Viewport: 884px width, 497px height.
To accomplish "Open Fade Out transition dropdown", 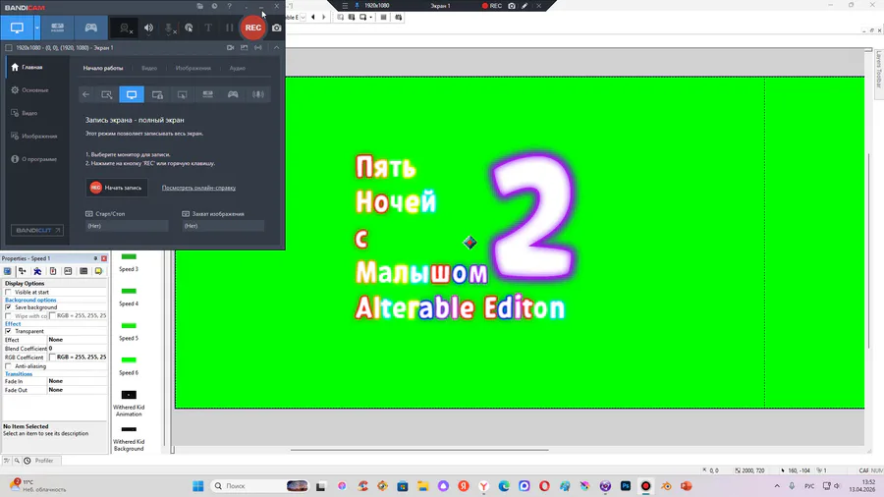I will click(x=78, y=390).
